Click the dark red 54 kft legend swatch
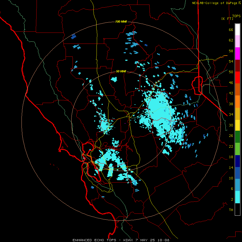 tap(237, 65)
